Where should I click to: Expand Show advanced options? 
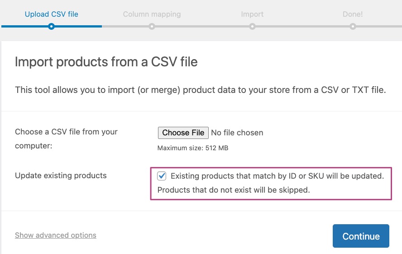click(55, 235)
